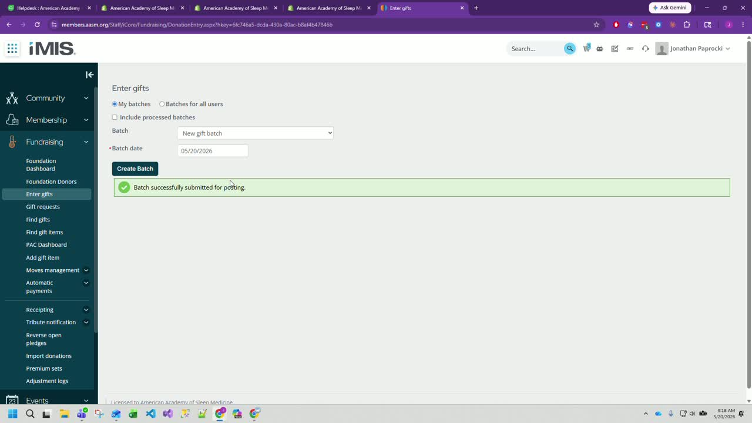Collapse the left navigation sidebar

[x=89, y=75]
